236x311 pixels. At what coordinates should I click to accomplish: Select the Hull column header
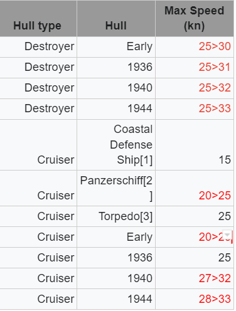(x=116, y=18)
